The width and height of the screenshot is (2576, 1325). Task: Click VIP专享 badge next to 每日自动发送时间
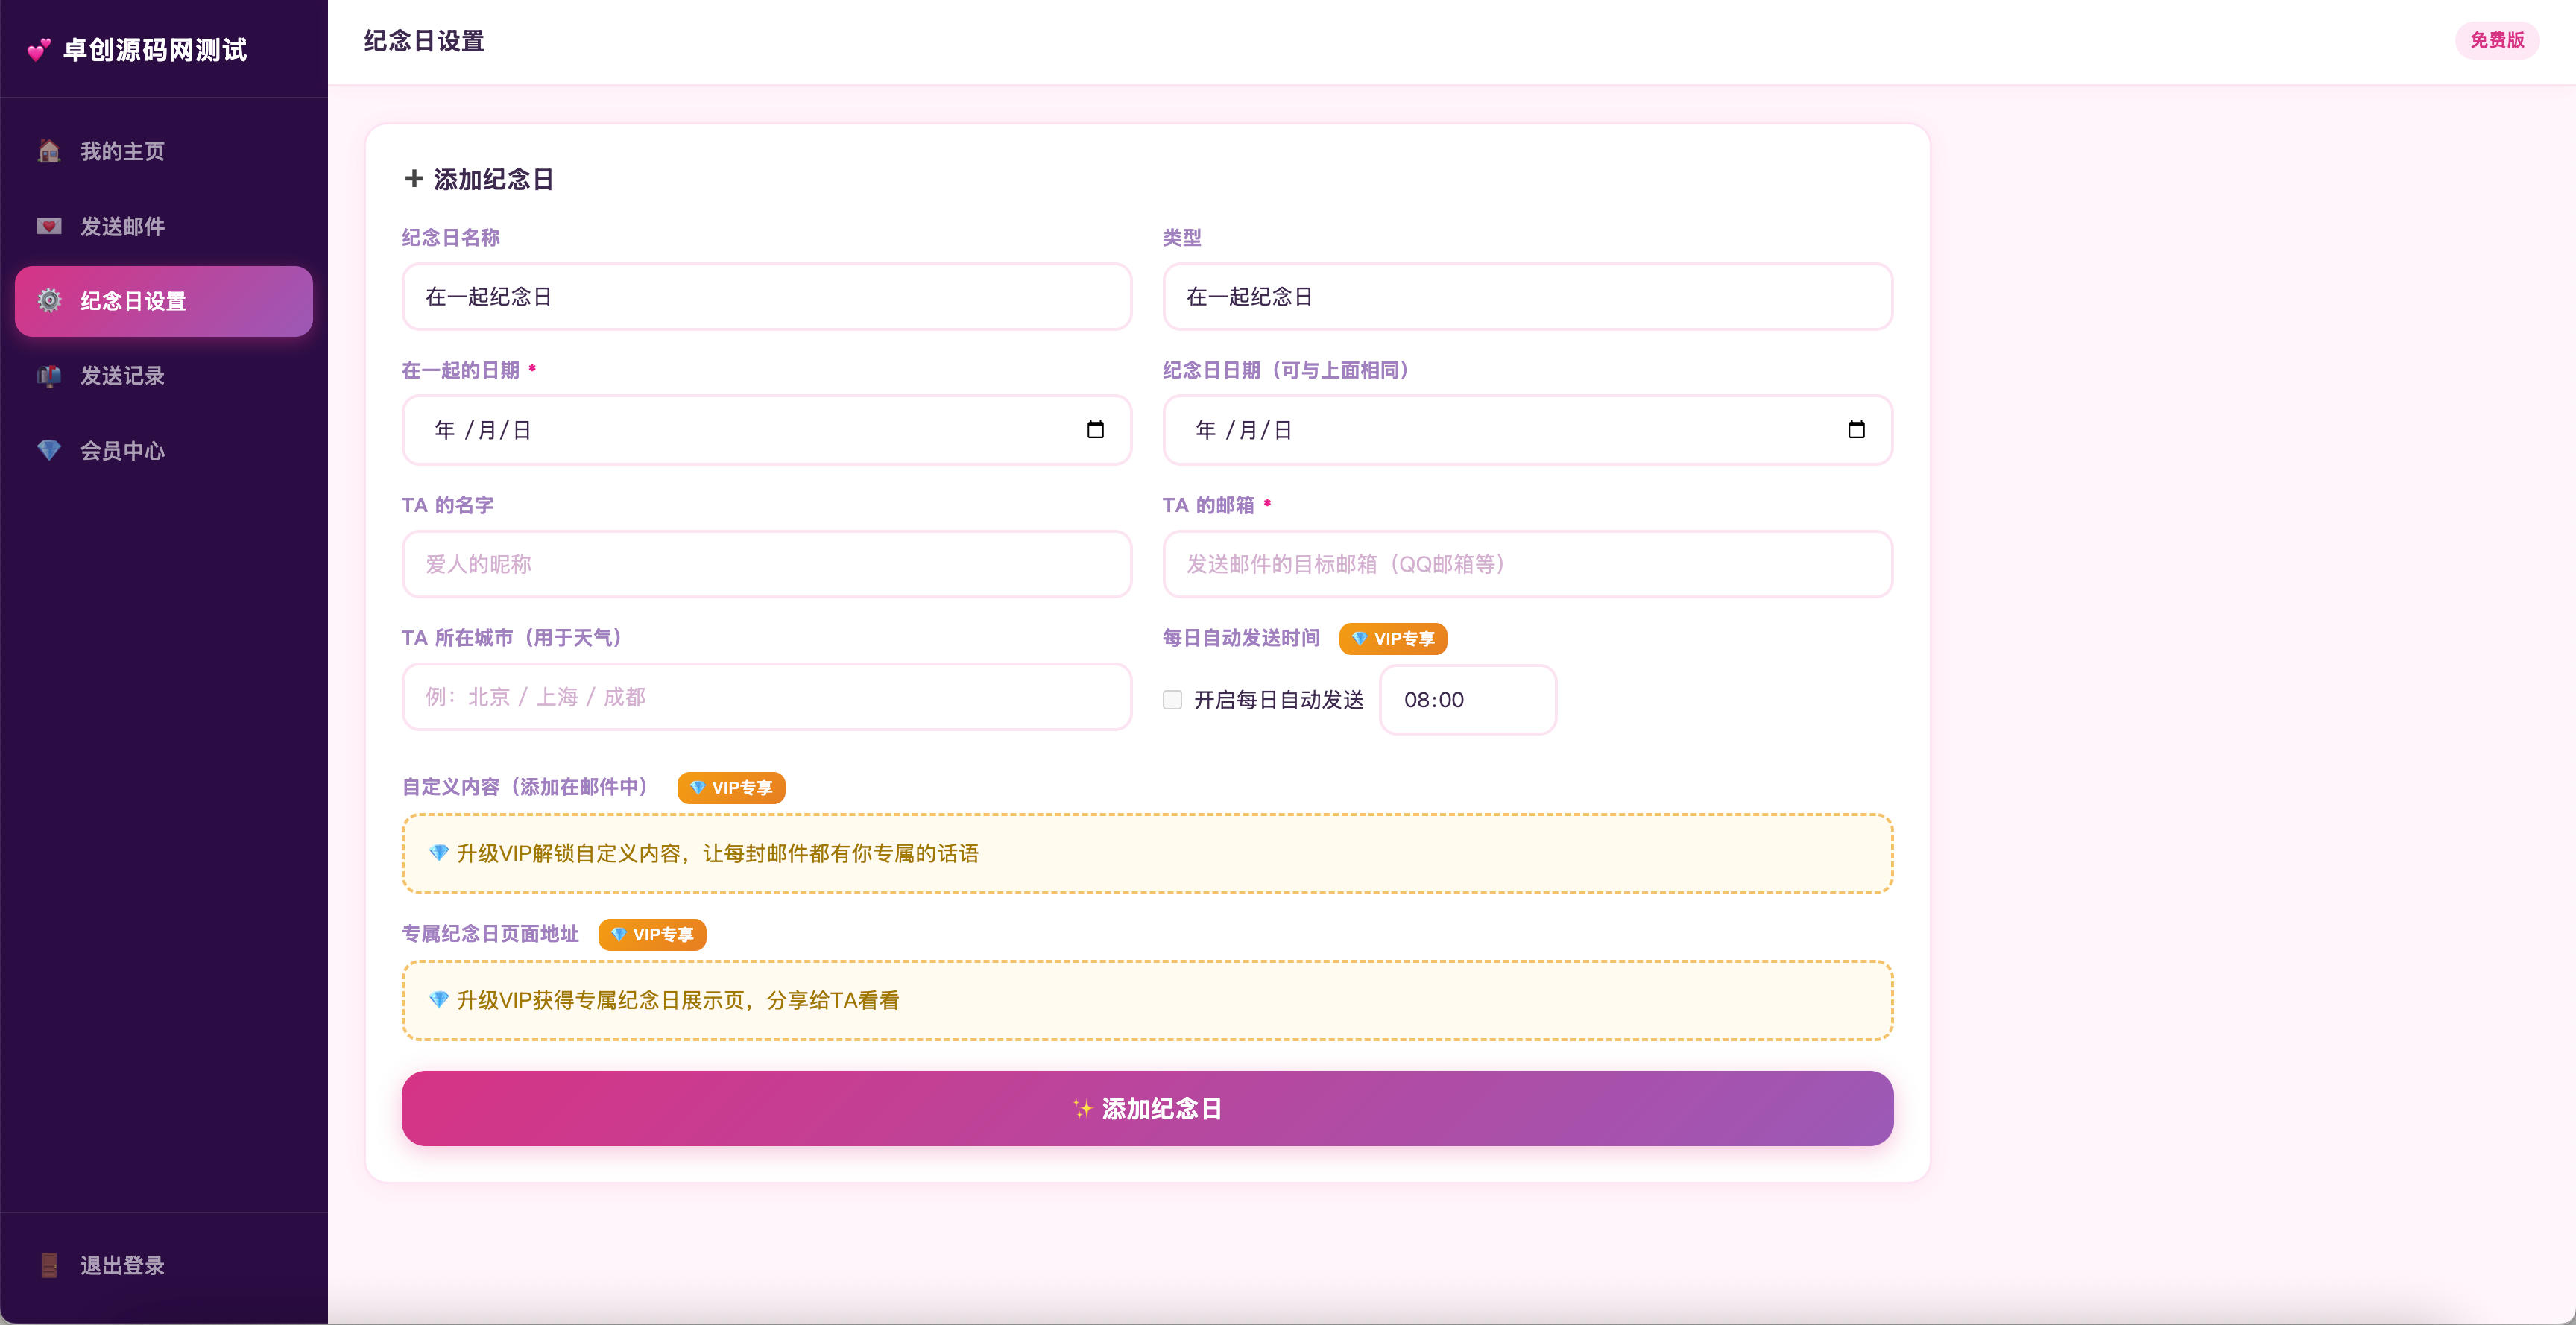(x=1393, y=639)
